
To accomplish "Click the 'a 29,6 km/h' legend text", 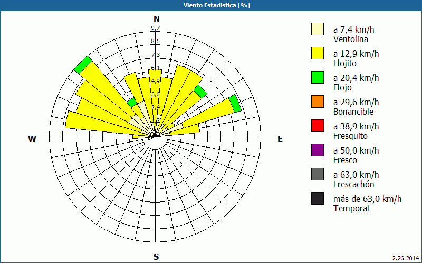I will 356,102.
